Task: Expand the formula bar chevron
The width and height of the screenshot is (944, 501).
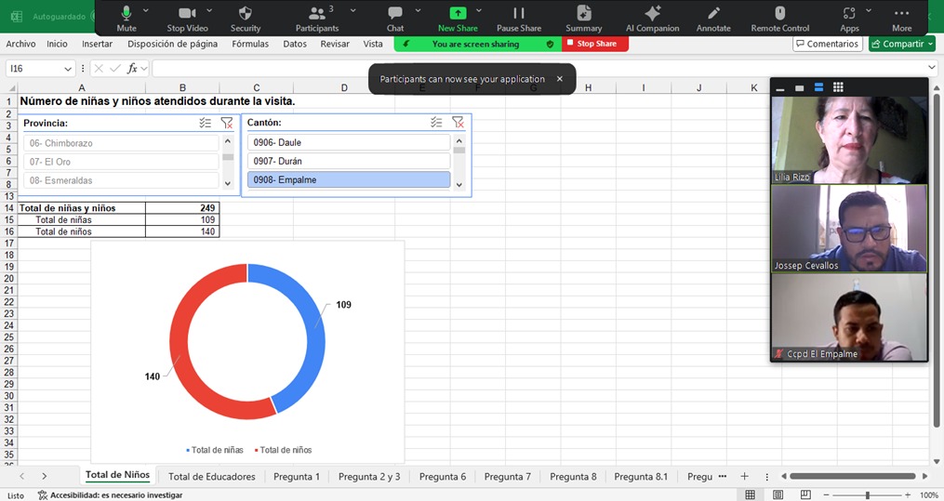Action: click(x=932, y=69)
